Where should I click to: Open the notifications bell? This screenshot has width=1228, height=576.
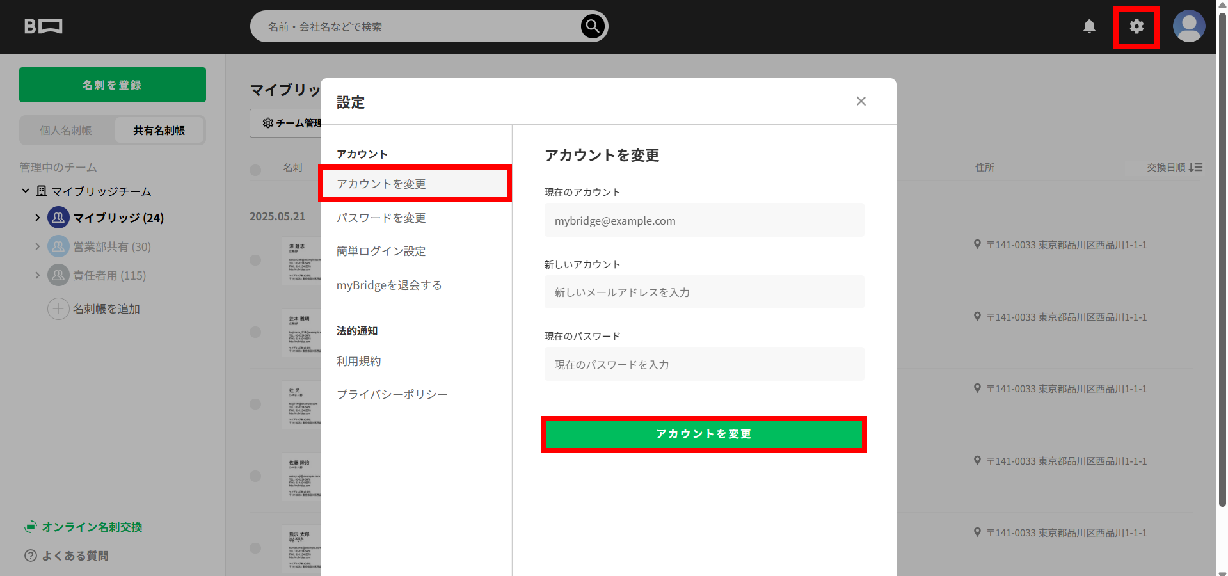coord(1089,26)
